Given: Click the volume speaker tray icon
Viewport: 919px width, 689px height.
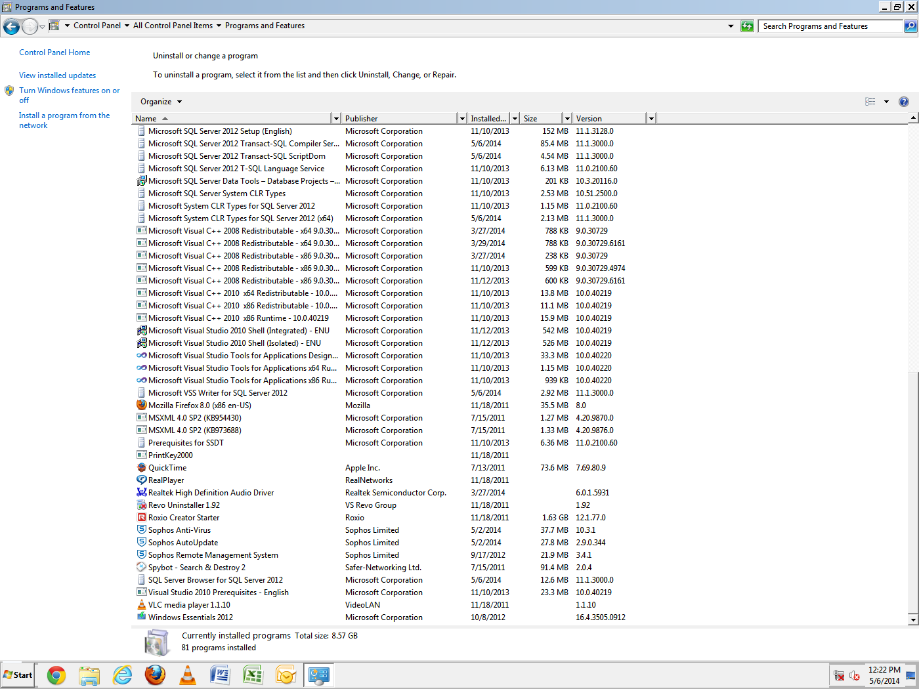Looking at the screenshot, I should [x=855, y=676].
